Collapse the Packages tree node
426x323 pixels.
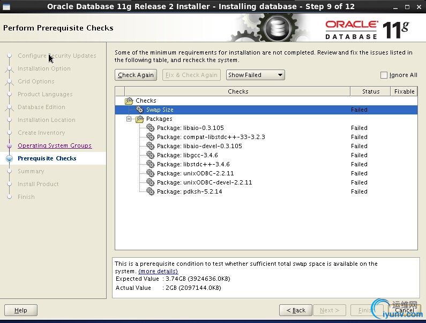click(129, 119)
